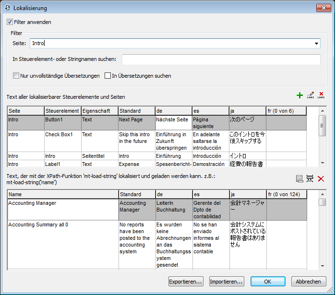Enable Nur unvollständige Übersetzungen option

coord(16,76)
